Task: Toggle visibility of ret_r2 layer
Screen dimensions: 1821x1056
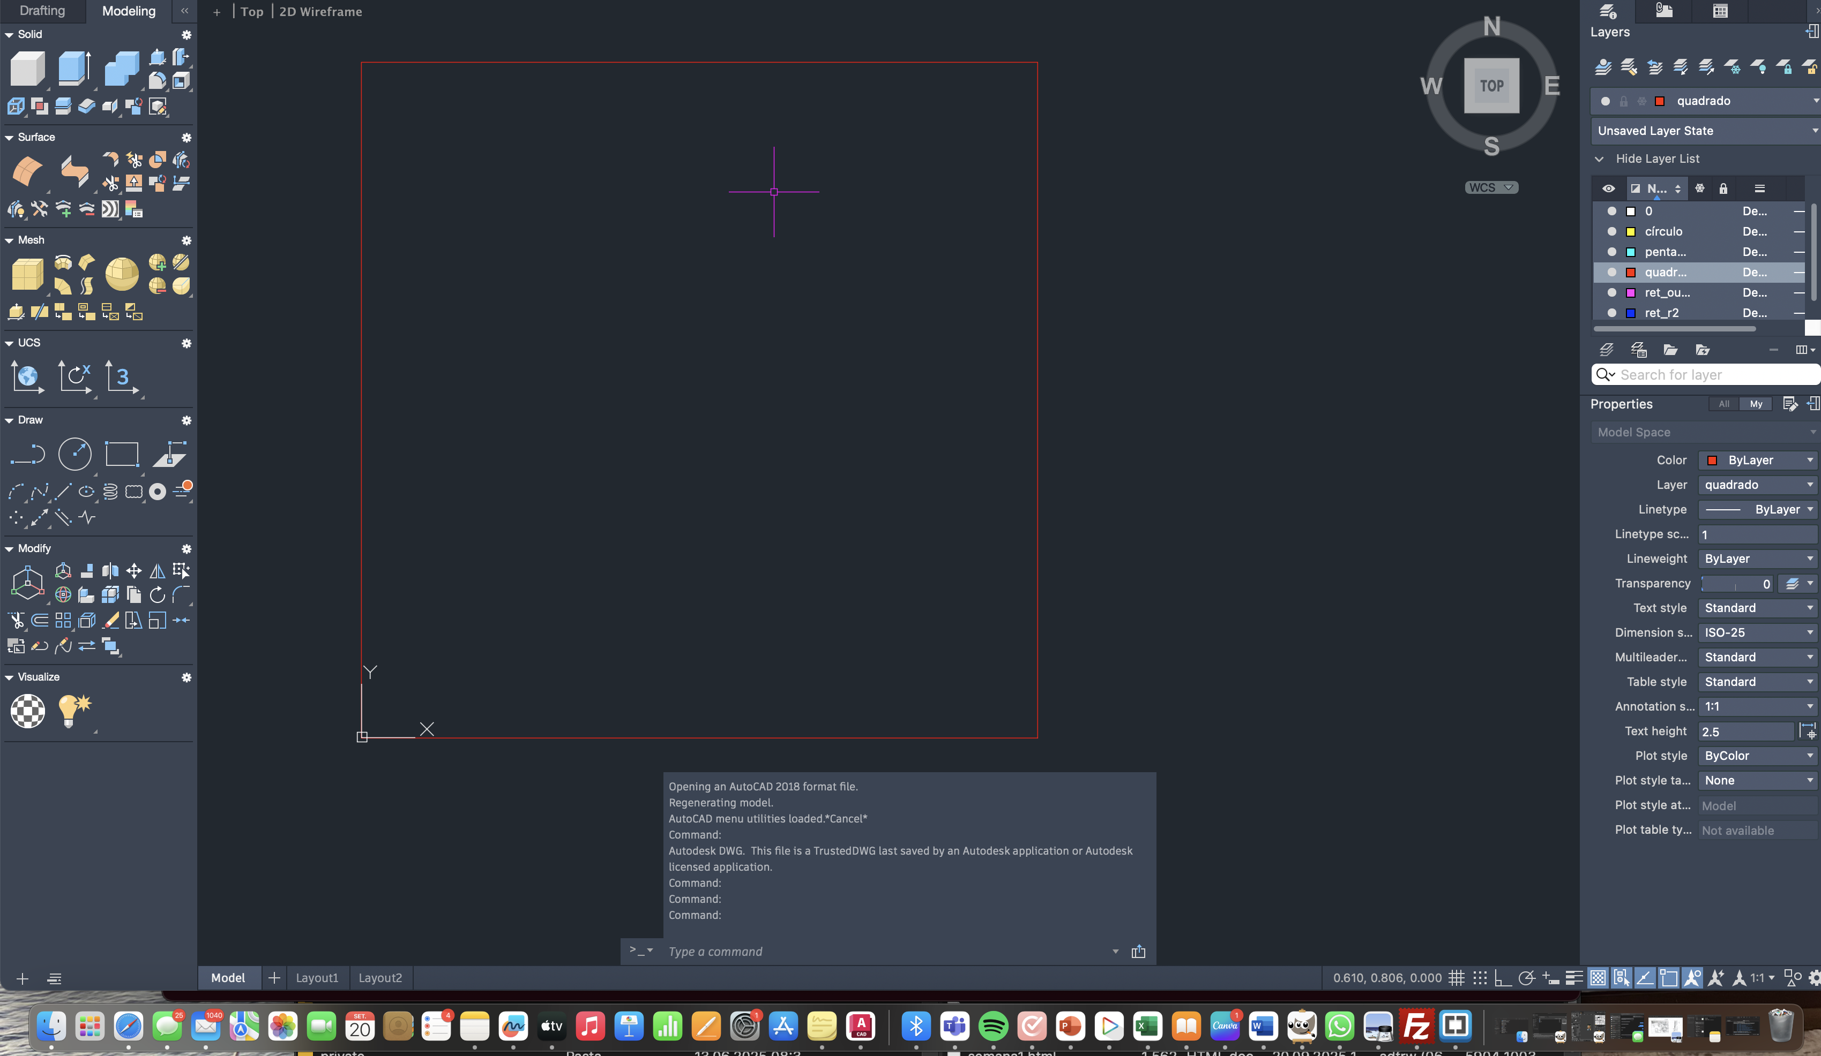Action: pyautogui.click(x=1611, y=313)
